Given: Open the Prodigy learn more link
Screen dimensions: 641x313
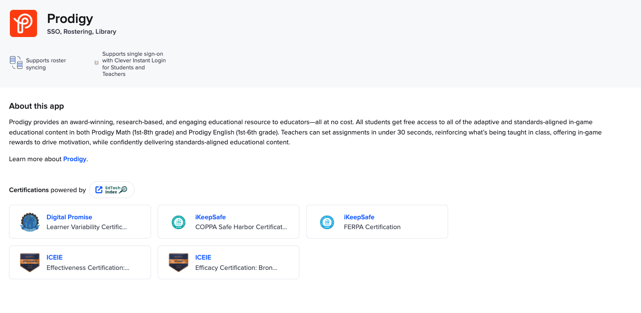Looking at the screenshot, I should [75, 159].
